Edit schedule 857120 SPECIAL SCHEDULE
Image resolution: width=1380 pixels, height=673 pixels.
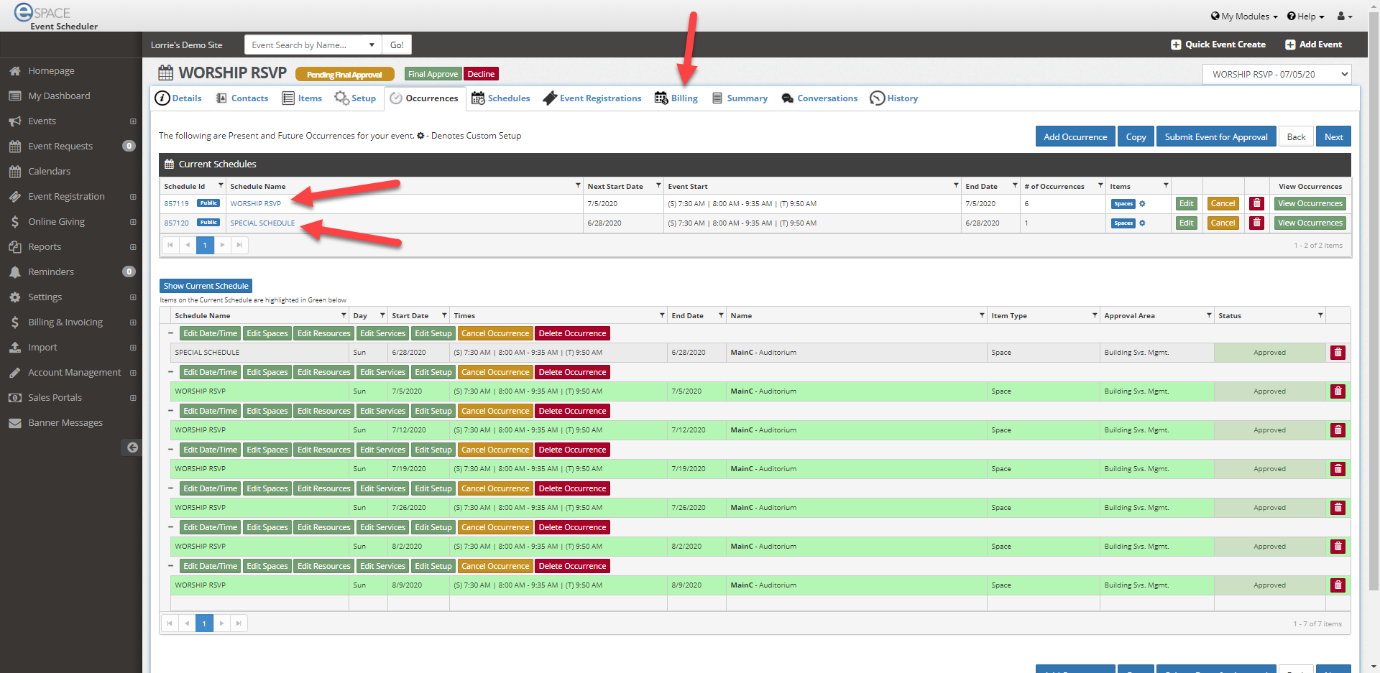(x=1186, y=223)
